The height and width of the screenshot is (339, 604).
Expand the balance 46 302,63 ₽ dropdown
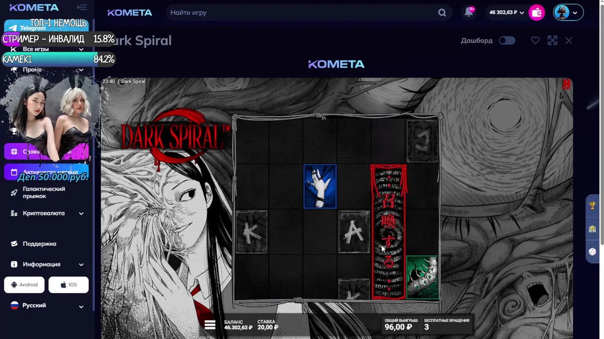[x=507, y=13]
